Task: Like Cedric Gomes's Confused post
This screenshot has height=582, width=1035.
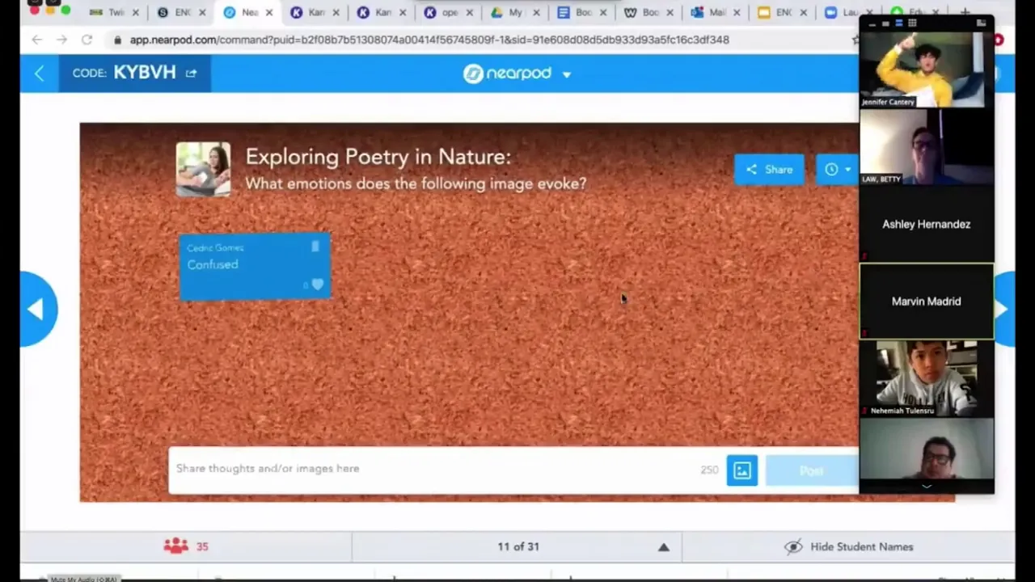Action: tap(317, 285)
